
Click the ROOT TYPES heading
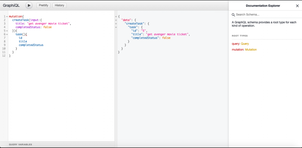tap(239, 36)
